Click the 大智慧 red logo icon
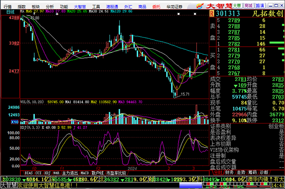 (x=200, y=6)
